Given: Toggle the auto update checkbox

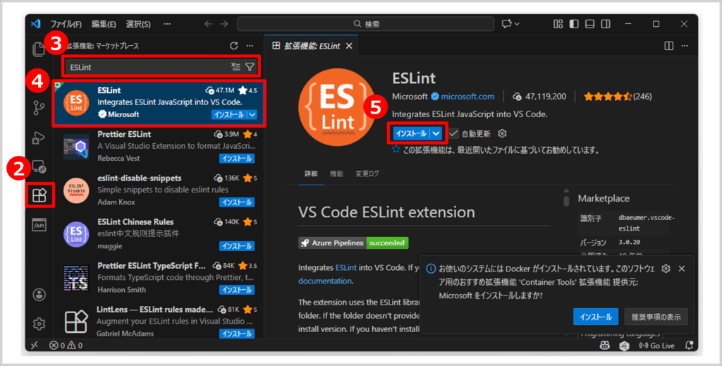Looking at the screenshot, I should (x=453, y=133).
